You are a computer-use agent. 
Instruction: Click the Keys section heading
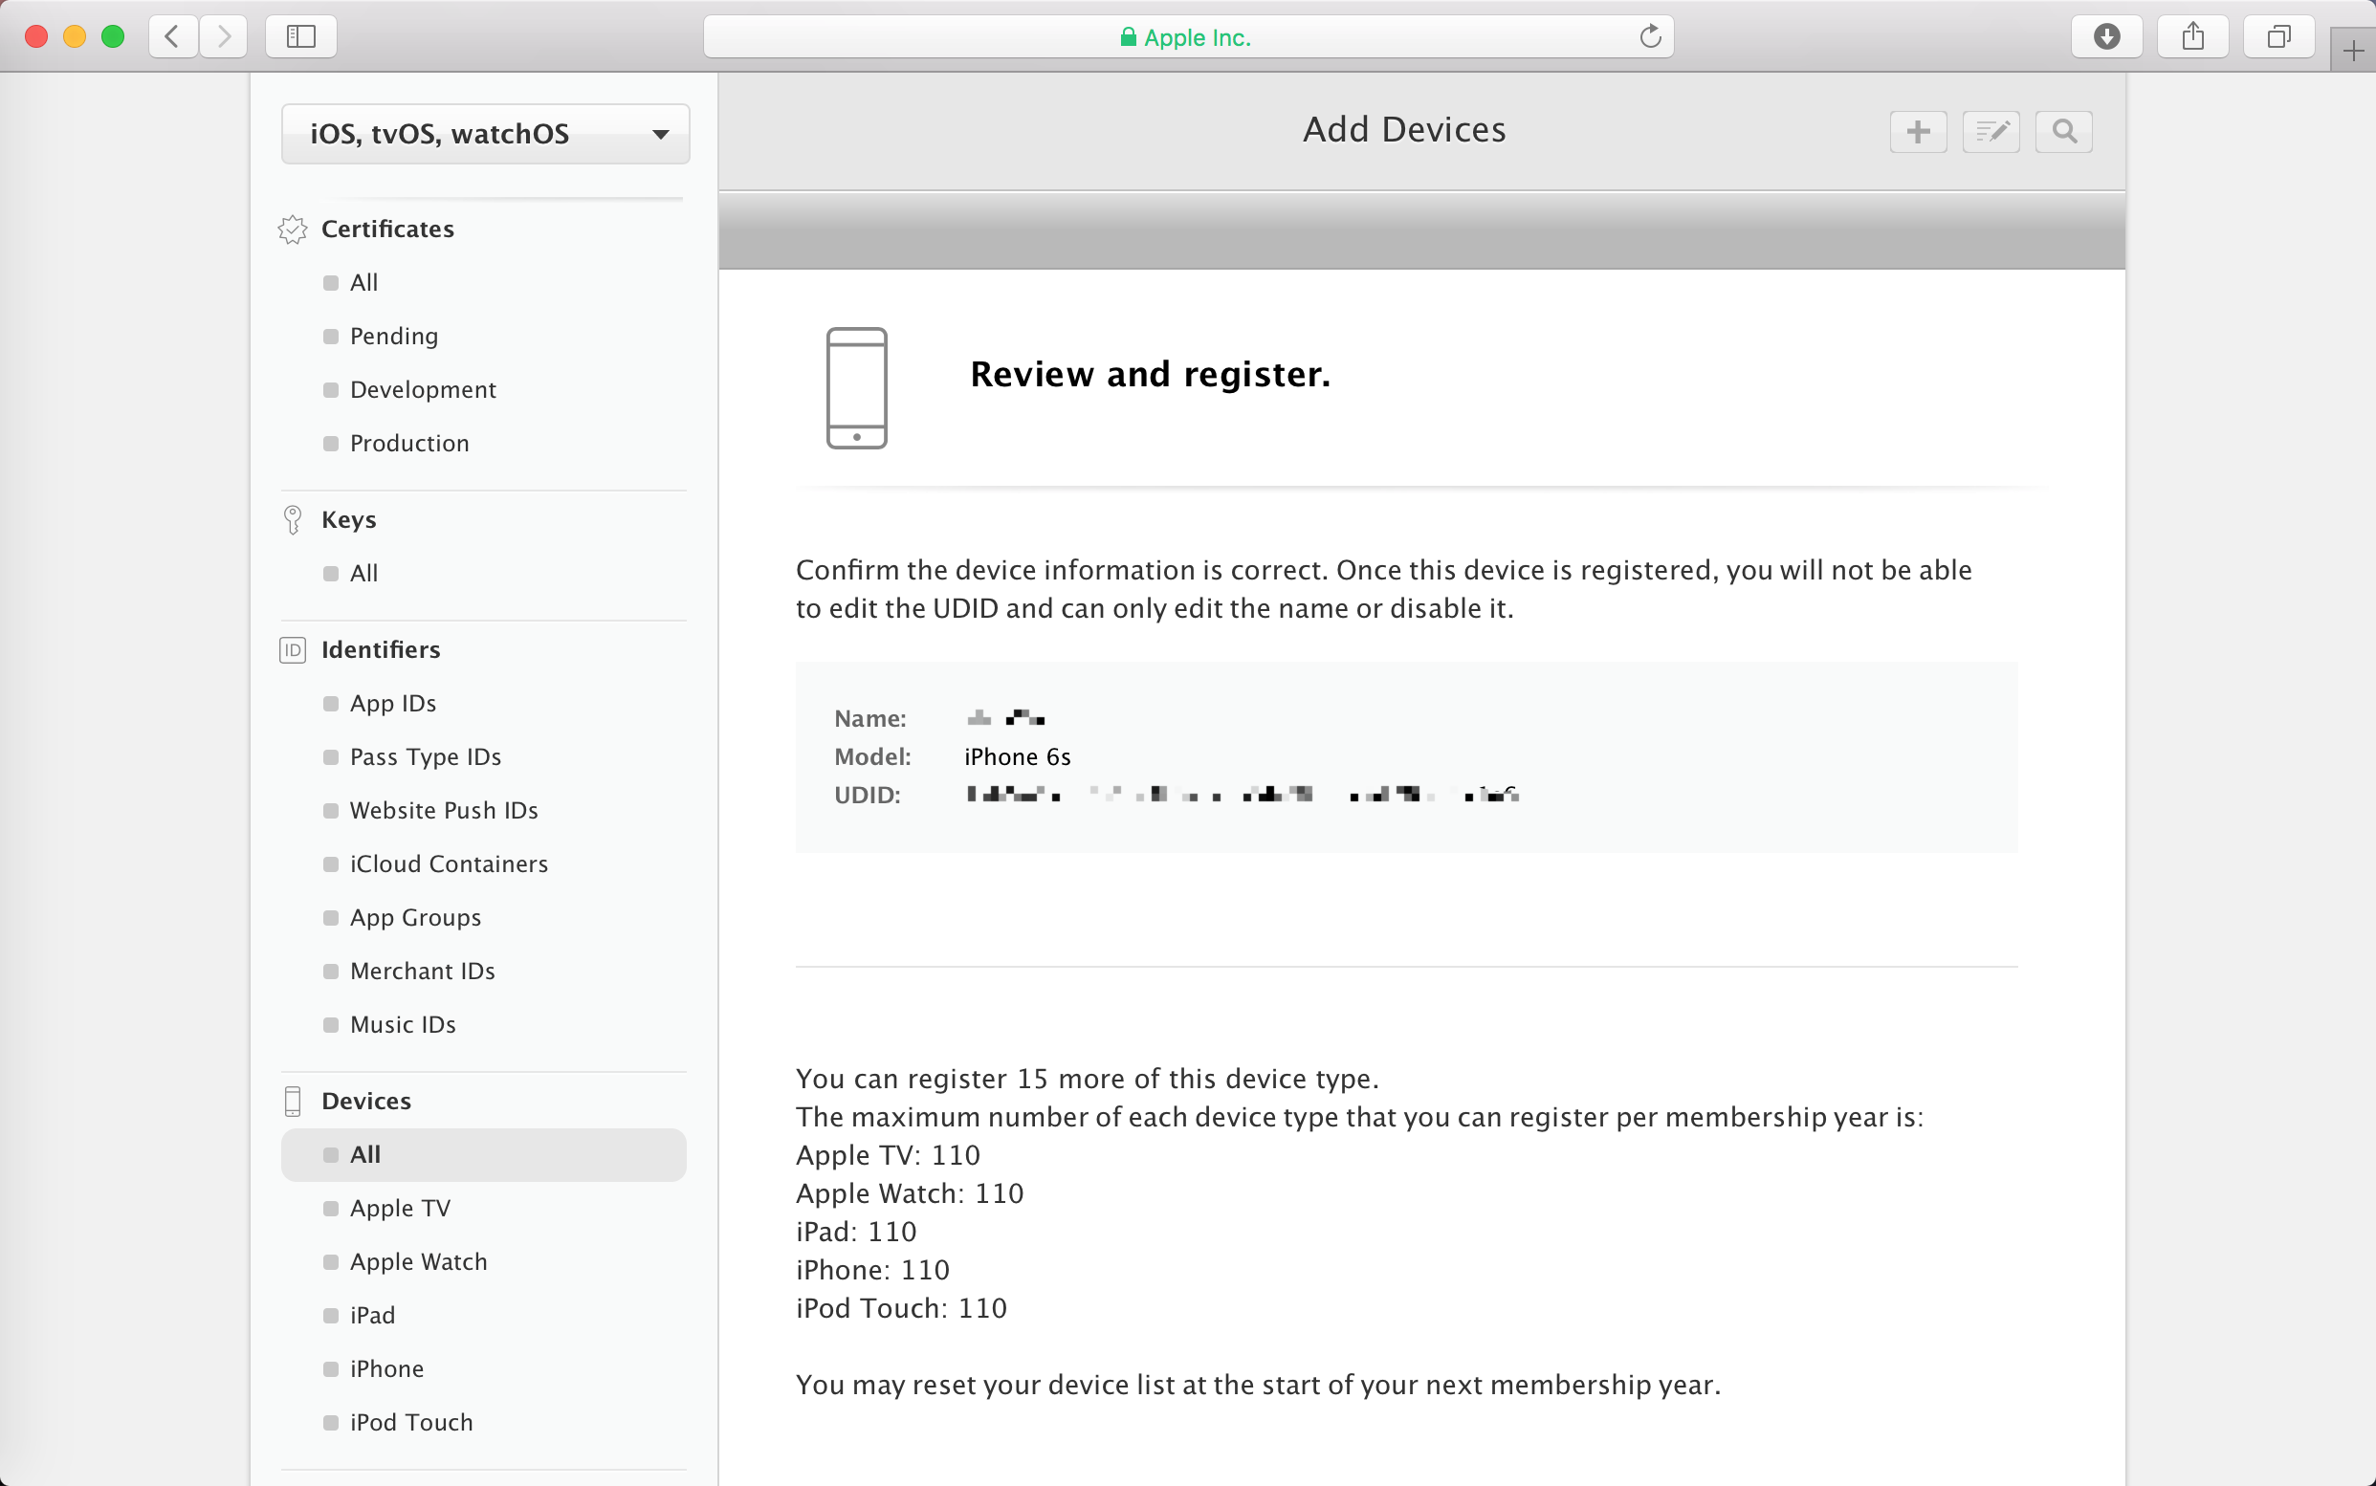(x=349, y=520)
